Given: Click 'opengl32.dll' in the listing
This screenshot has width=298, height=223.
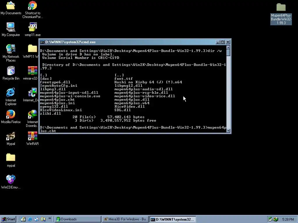Looking at the screenshot, I should pyautogui.click(x=54, y=107).
